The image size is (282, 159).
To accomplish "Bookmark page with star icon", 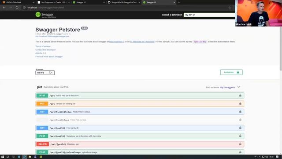I will 230,8.
